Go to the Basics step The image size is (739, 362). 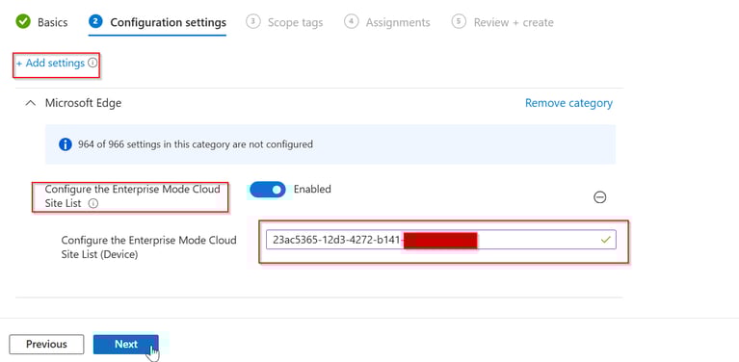coord(52,22)
